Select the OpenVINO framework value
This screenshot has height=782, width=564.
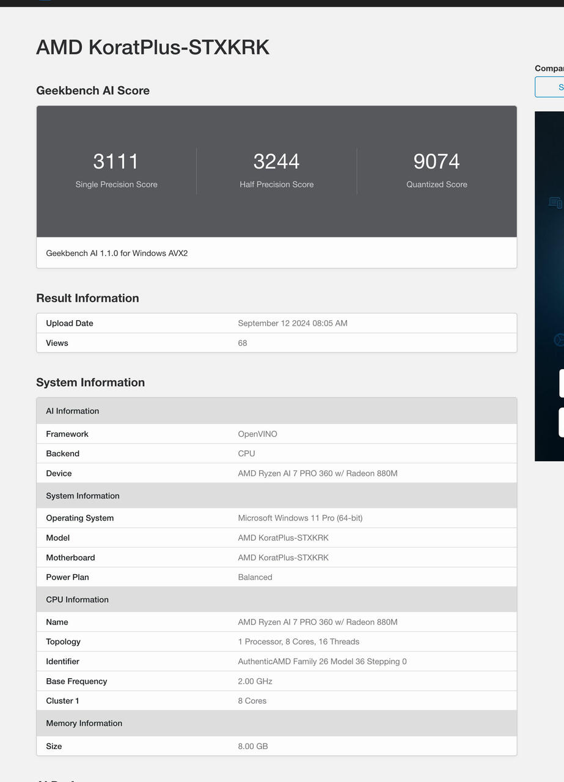pyautogui.click(x=257, y=434)
